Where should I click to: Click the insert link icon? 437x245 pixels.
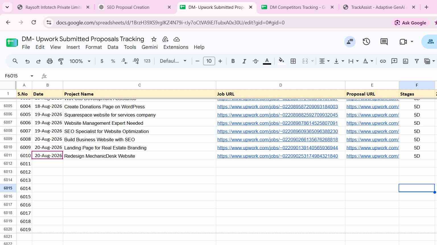pos(383,61)
